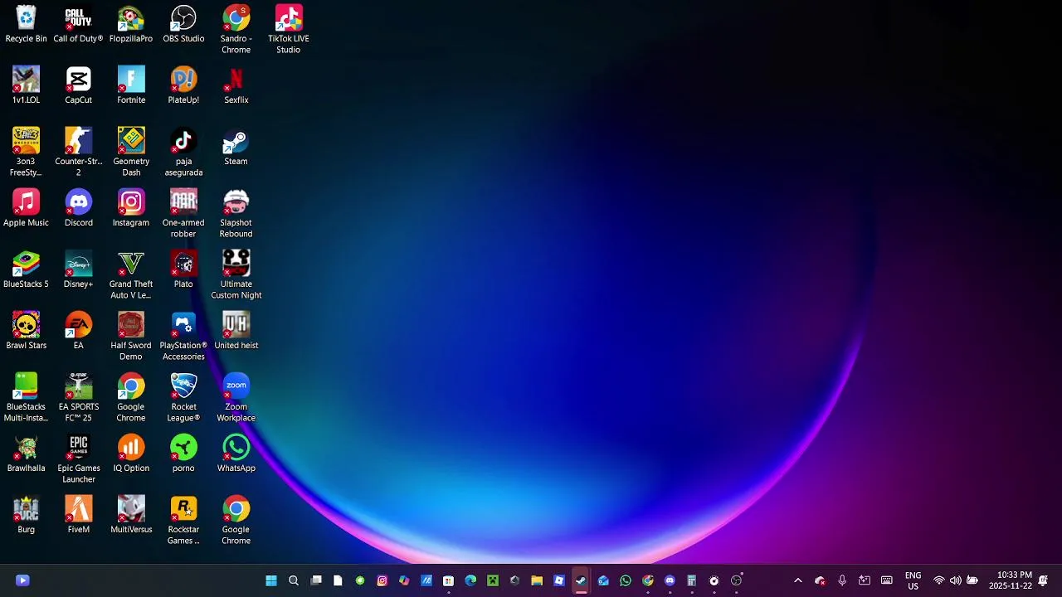Screen dimensions: 1062x597
Task: Select the Fortnite desktop shortcut
Action: click(x=131, y=85)
